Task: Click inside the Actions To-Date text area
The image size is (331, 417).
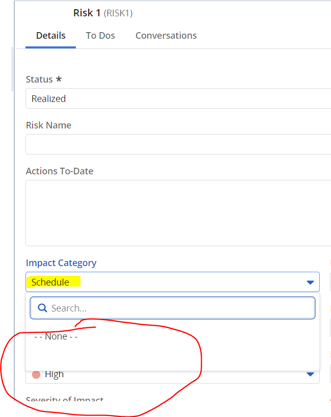Action: click(178, 213)
